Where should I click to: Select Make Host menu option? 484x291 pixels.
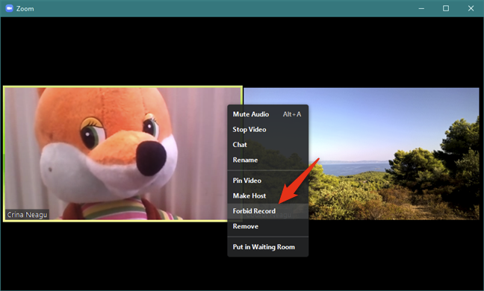tap(267, 195)
